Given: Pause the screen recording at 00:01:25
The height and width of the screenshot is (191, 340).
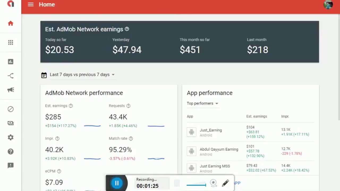Looking at the screenshot, I should tap(117, 183).
